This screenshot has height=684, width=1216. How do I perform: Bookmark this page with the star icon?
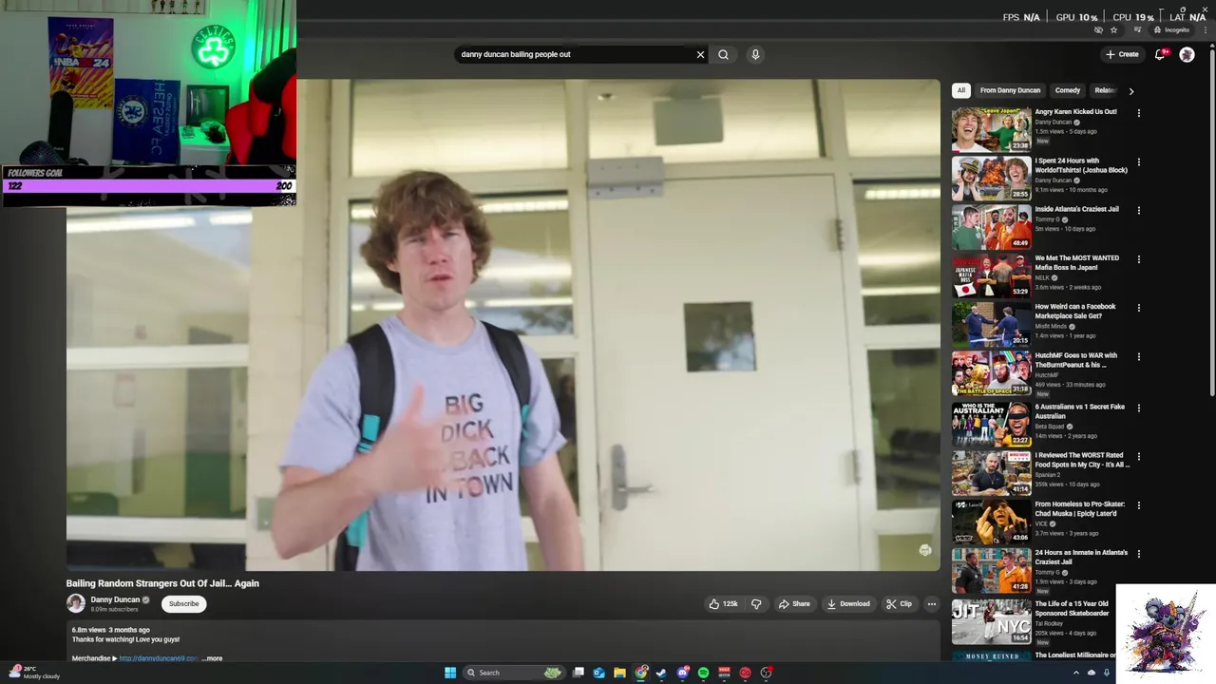tap(1114, 29)
